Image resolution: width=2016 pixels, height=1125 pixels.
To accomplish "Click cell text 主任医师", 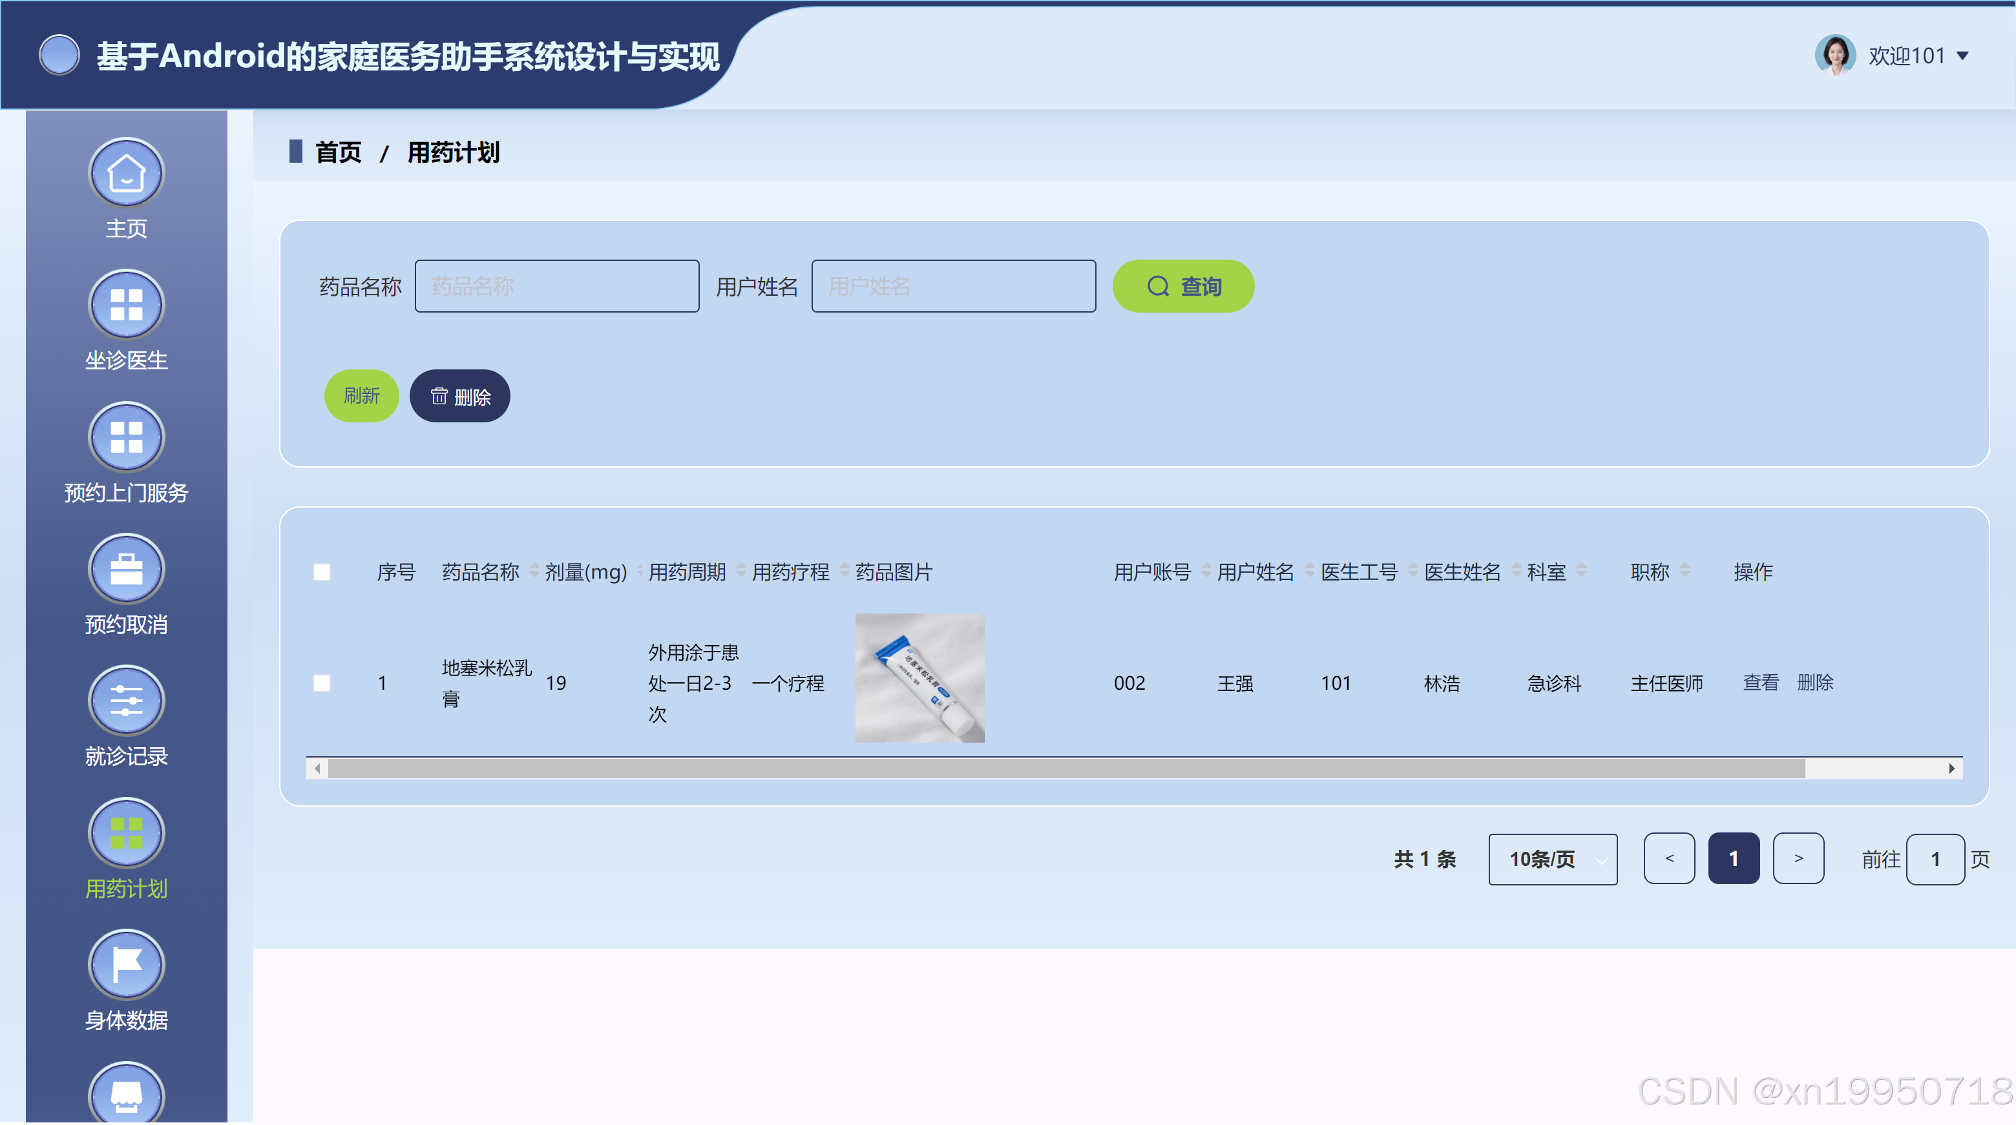I will [1666, 683].
